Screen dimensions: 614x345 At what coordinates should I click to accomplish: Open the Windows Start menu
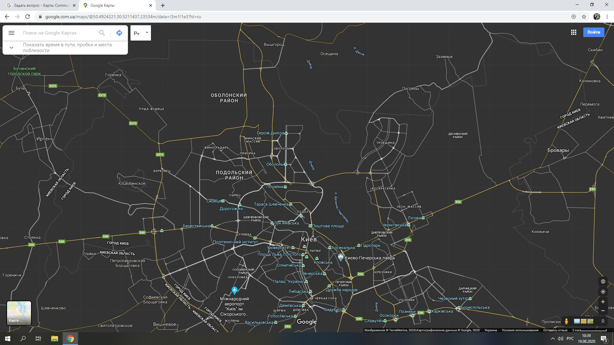point(8,339)
